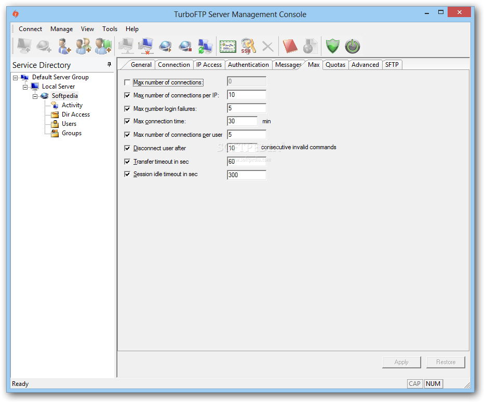485x403 pixels.
Task: Collapse the Local Server tree node
Action: click(x=25, y=87)
